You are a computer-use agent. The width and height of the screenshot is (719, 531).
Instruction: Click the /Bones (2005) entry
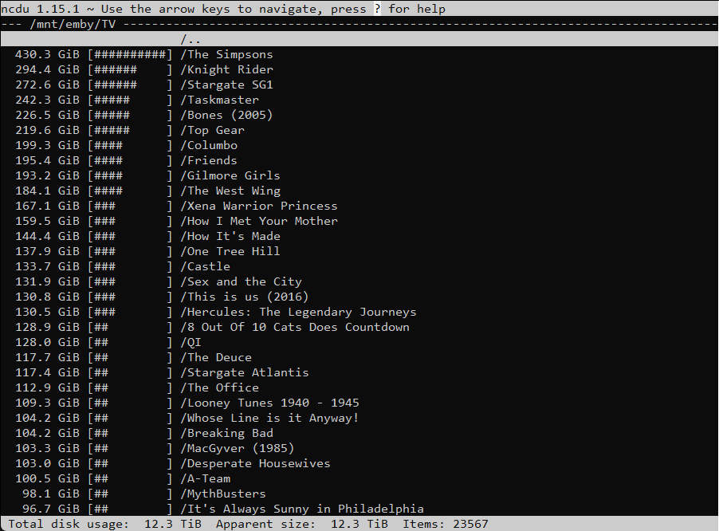[359, 115]
